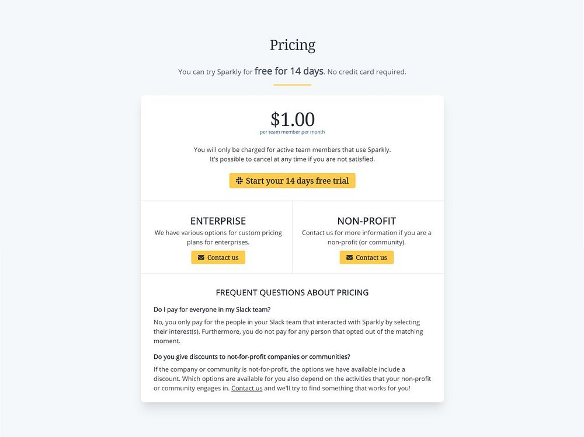Click the Non-Profit description text
Image resolution: width=584 pixels, height=437 pixels.
coord(366,237)
